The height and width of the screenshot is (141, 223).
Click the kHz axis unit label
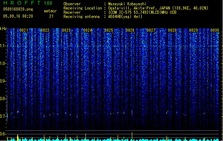pyautogui.click(x=3, y=29)
